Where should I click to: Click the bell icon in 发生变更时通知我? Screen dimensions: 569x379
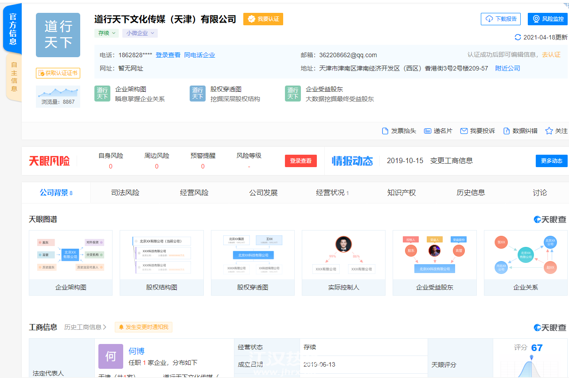pyautogui.click(x=121, y=327)
